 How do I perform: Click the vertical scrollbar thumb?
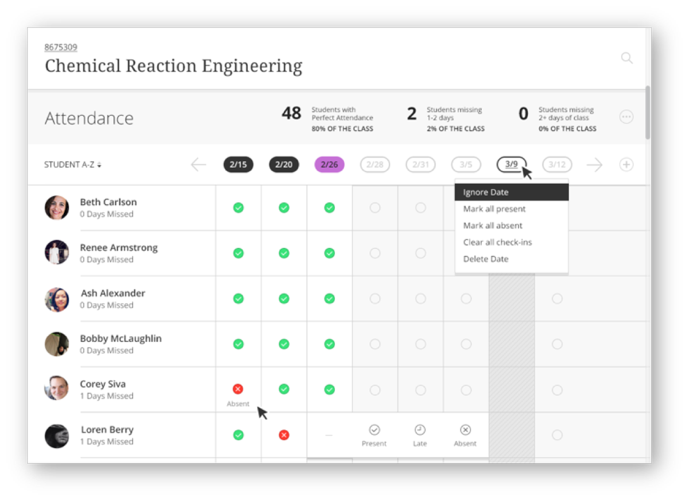click(648, 113)
